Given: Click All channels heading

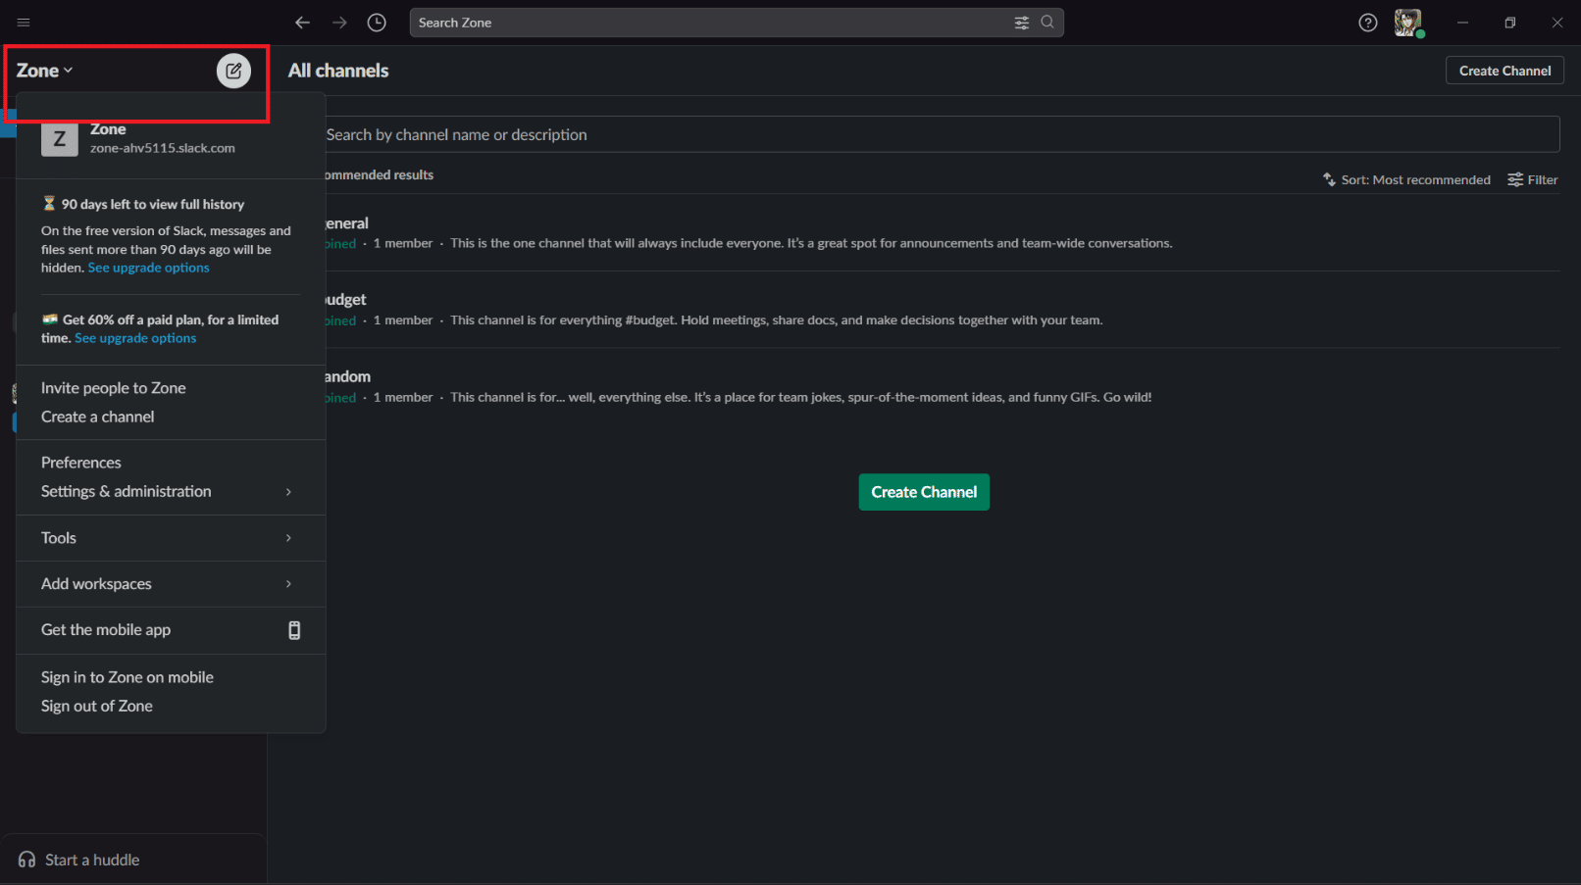Looking at the screenshot, I should 338,71.
